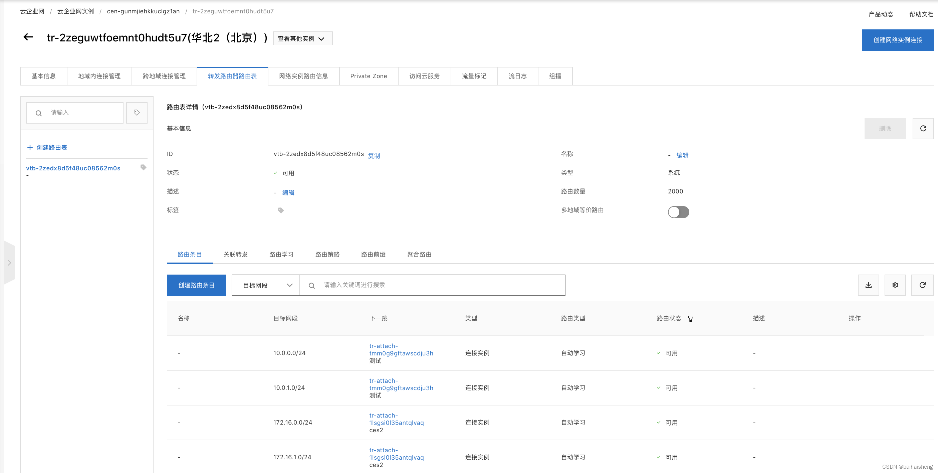Open the 路由状态 column filter funnel
Screen dimensions: 938x473
tap(691, 318)
